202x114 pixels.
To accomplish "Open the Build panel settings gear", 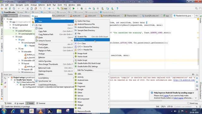I will 193,74.
